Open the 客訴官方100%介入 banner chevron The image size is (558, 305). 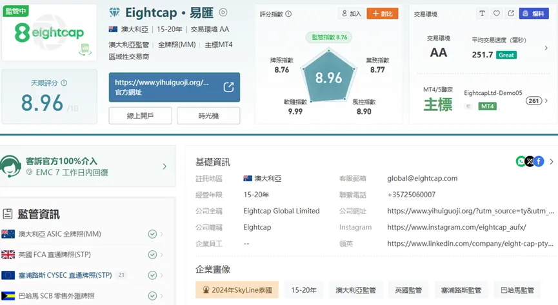tap(164, 166)
